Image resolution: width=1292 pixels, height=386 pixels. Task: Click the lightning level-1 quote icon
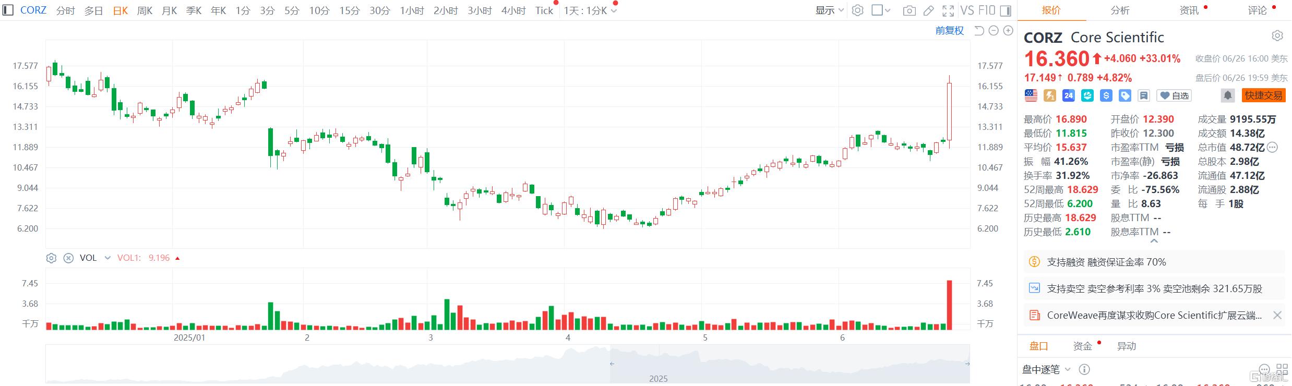1049,95
